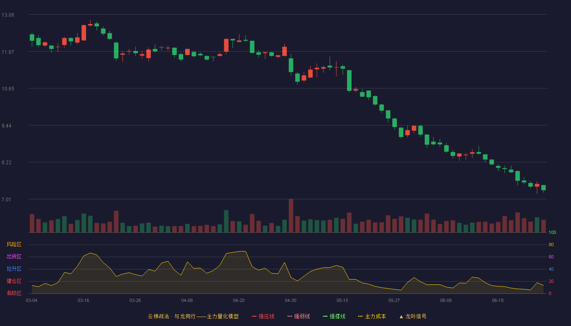
Task: Click the orange 80 indicator axis value
Action: click(x=551, y=244)
